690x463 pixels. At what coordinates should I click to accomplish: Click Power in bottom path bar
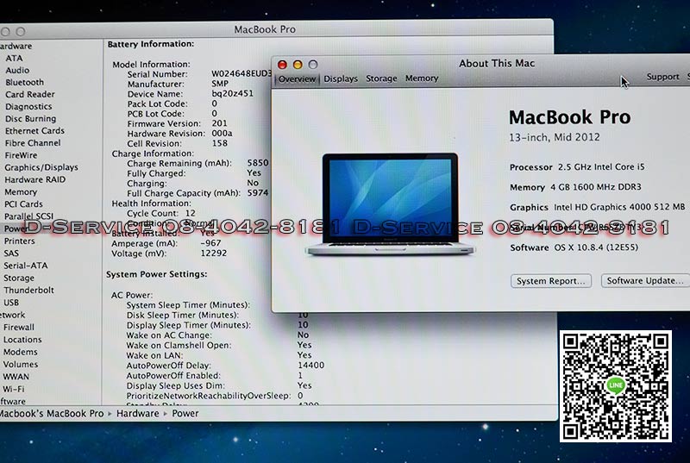point(185,414)
